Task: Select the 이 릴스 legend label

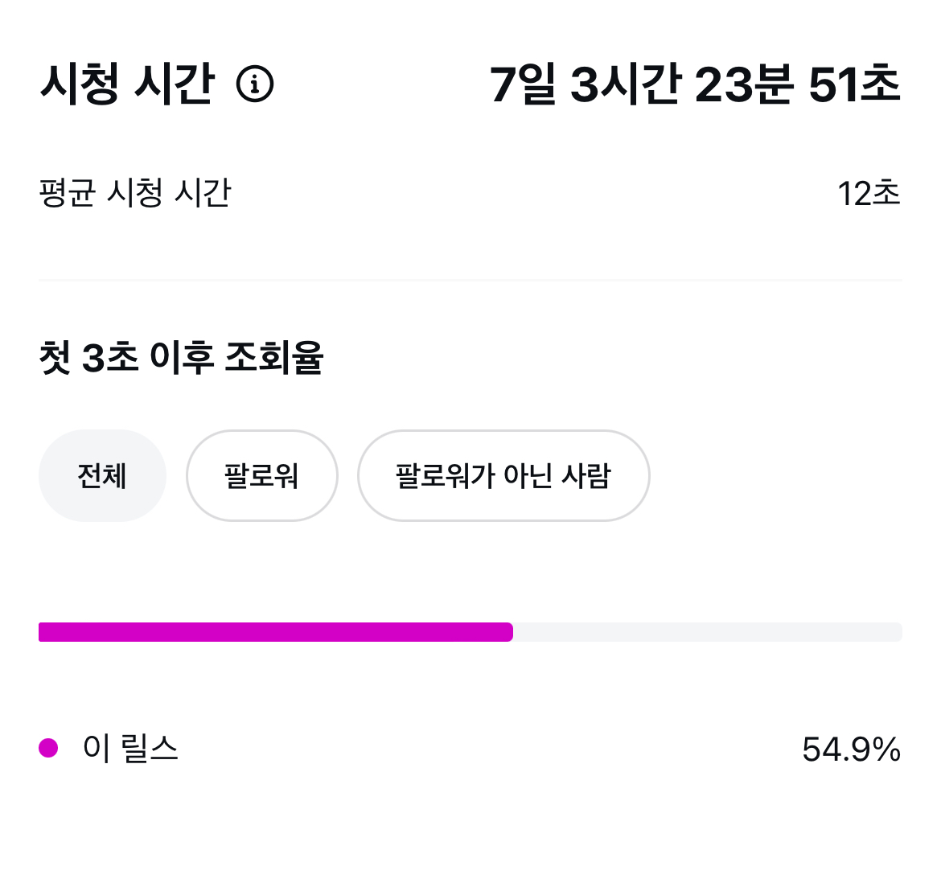Action: click(x=131, y=749)
